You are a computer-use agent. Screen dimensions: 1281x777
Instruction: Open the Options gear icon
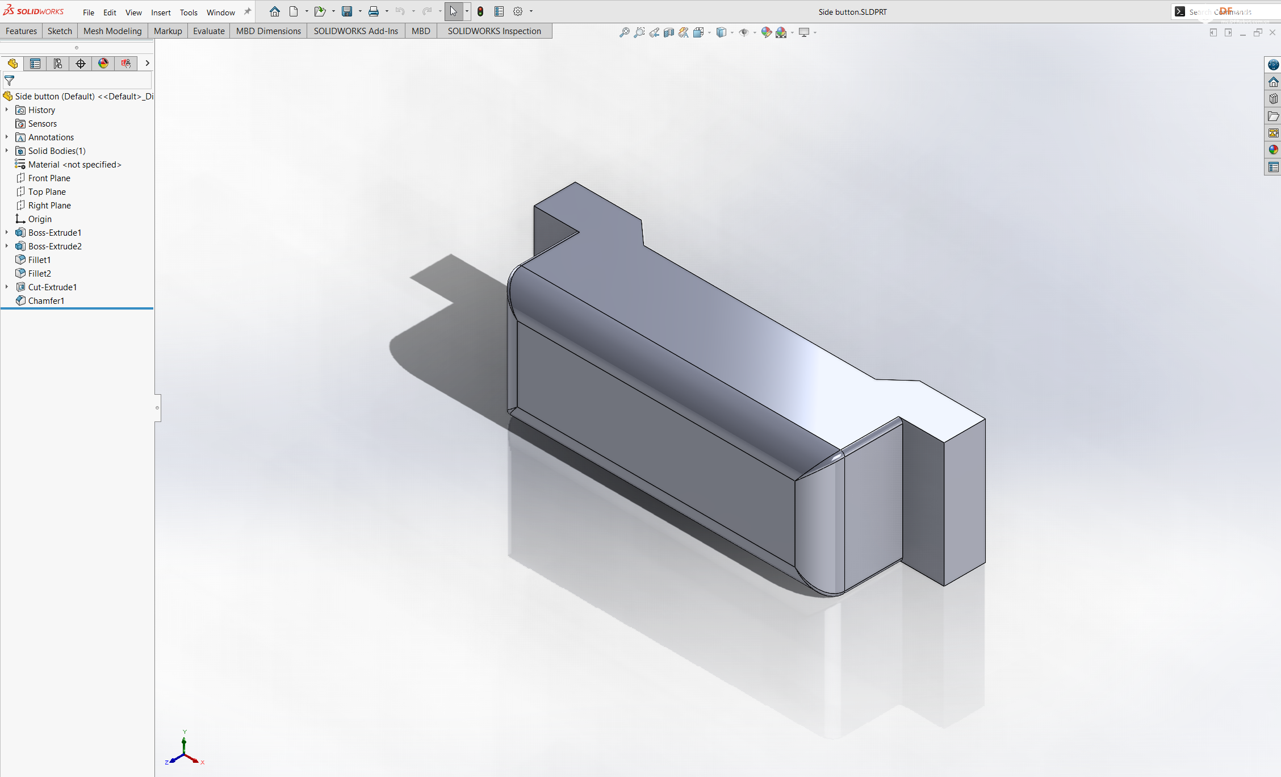(518, 11)
